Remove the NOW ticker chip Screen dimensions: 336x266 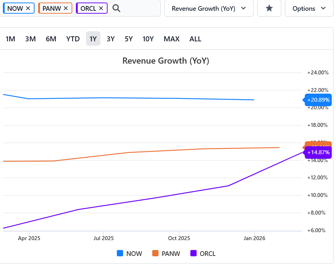pyautogui.click(x=28, y=8)
